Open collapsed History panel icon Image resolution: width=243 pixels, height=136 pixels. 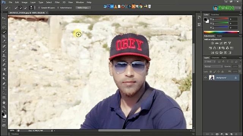tap(199, 17)
